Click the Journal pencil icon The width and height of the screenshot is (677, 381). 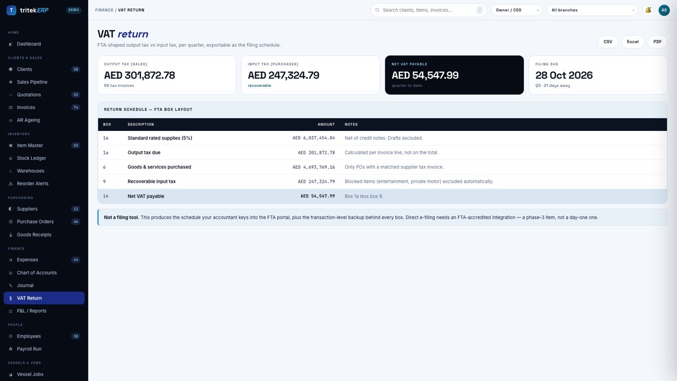tap(11, 286)
